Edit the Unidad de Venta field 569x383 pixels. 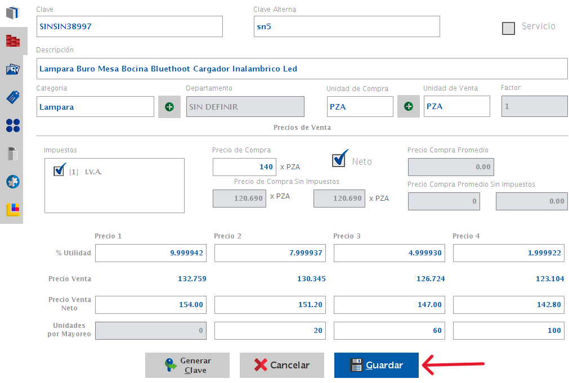(457, 106)
